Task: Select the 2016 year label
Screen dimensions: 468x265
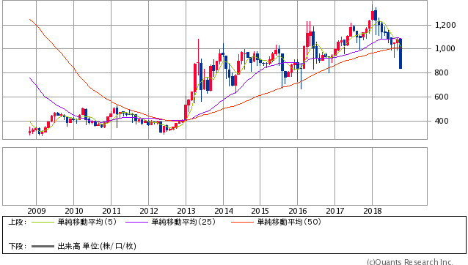Action: (298, 211)
